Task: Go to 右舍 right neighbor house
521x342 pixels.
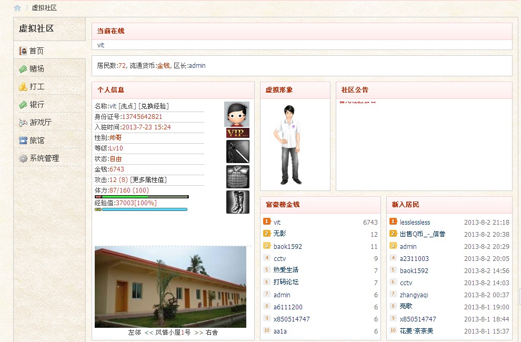Action: pos(212,333)
